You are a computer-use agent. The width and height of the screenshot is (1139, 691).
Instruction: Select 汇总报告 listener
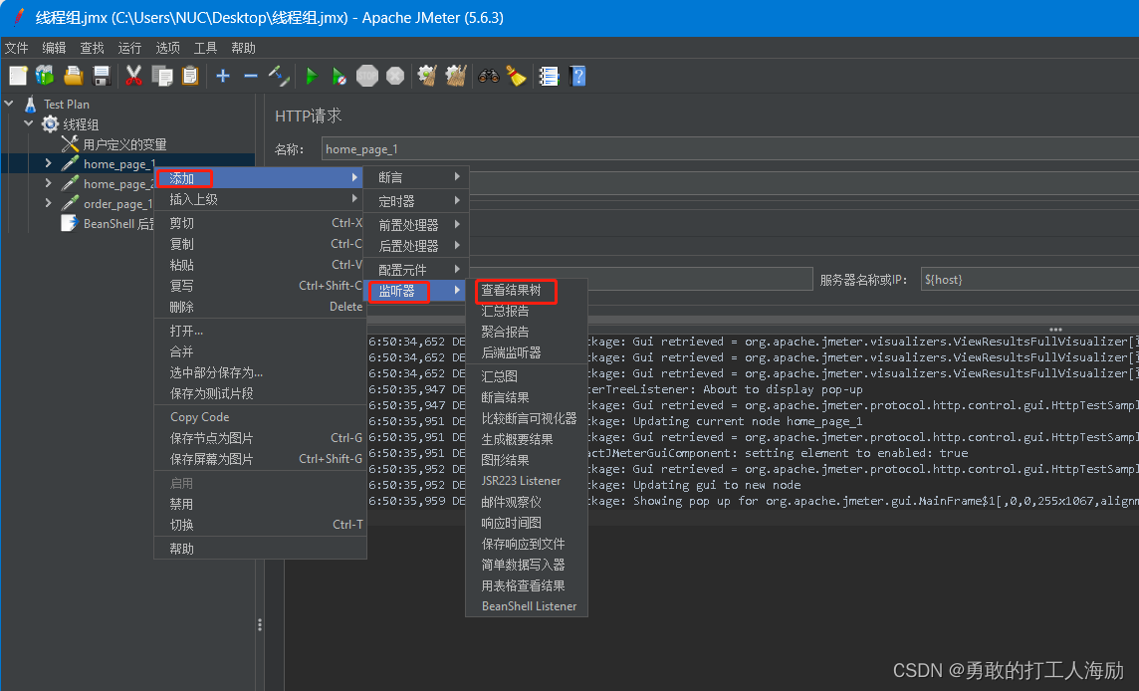point(527,311)
